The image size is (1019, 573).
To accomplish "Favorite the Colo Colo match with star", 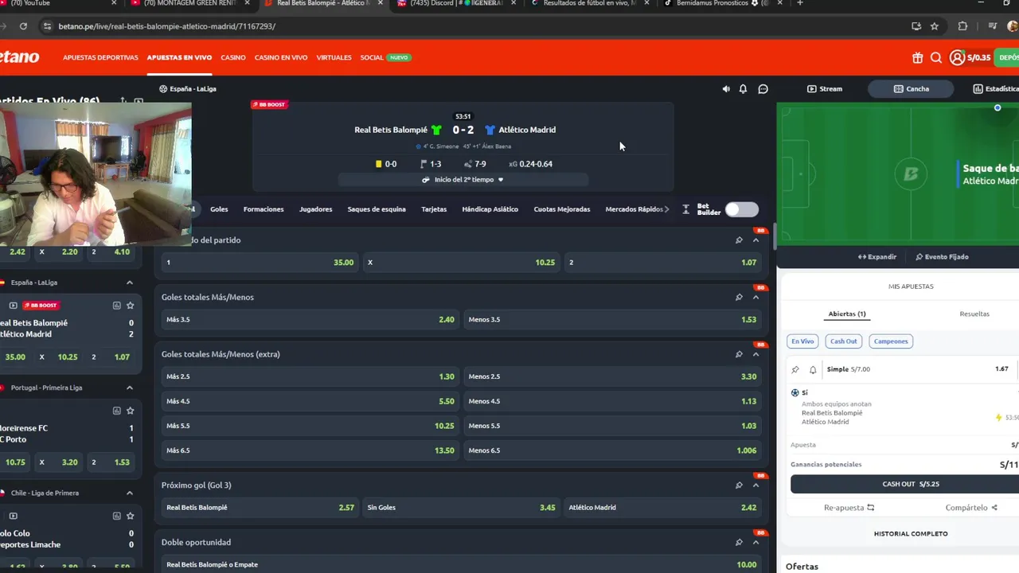I will point(130,516).
